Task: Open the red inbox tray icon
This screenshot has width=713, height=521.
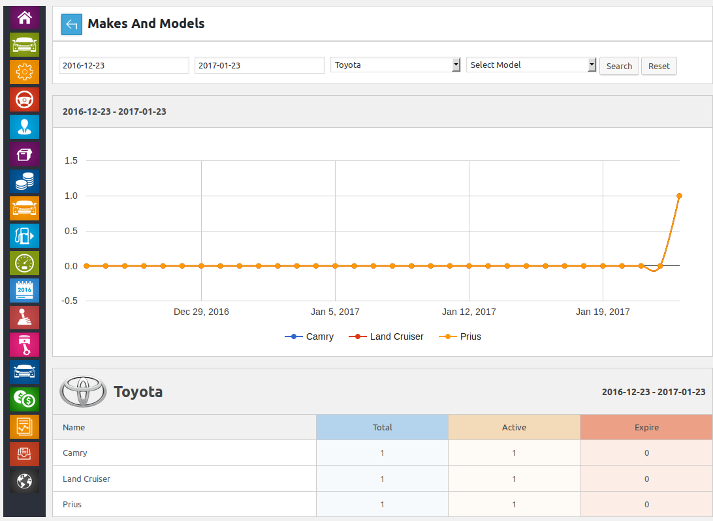Action: [25, 454]
